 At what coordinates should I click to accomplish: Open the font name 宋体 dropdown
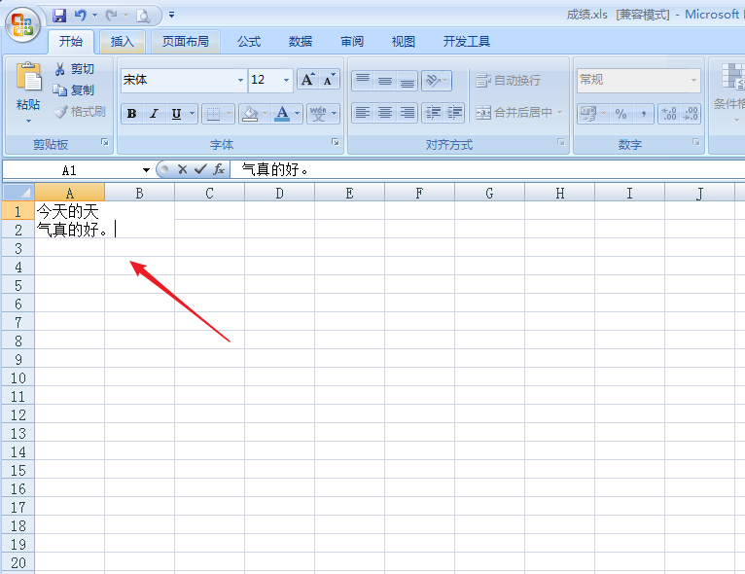(x=241, y=80)
